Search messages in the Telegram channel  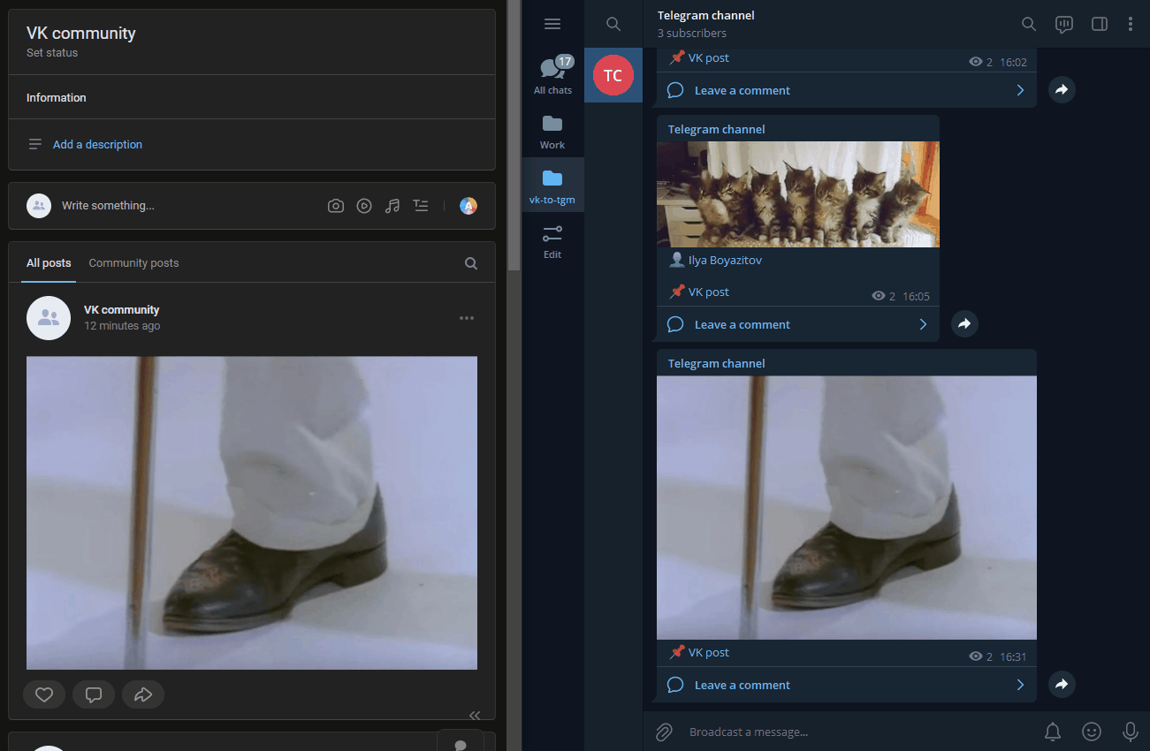tap(1029, 24)
